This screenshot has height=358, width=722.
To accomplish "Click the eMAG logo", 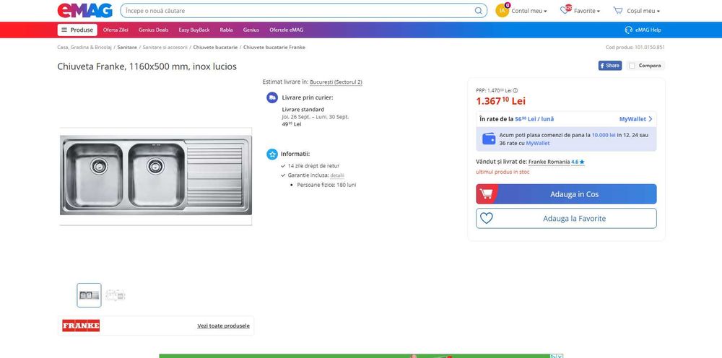I will click(x=84, y=11).
